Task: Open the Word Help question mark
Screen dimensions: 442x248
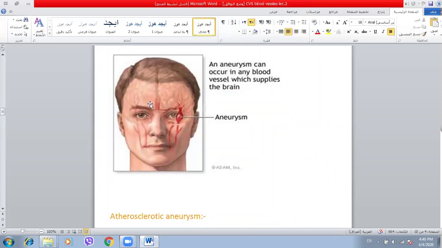Action: tap(3, 11)
